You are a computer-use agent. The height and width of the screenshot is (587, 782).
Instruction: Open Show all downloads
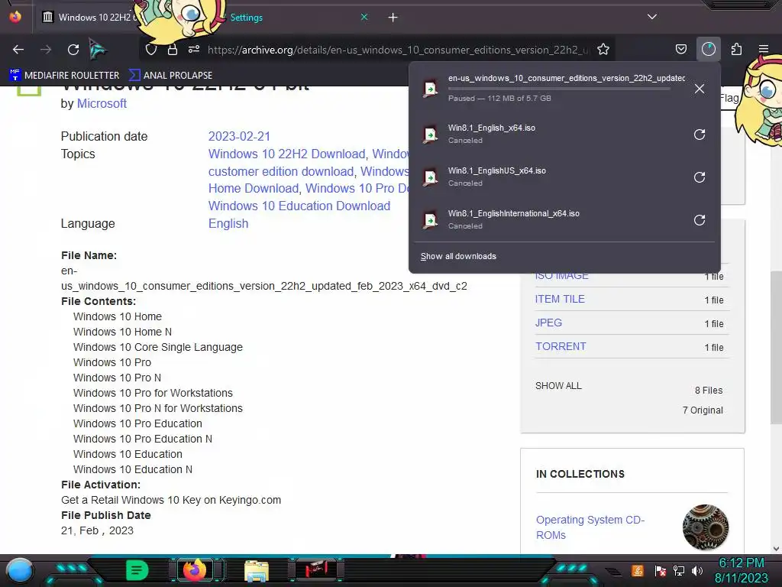click(x=458, y=256)
